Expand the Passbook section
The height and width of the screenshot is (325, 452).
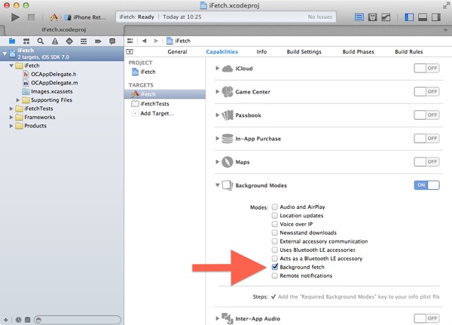(218, 115)
